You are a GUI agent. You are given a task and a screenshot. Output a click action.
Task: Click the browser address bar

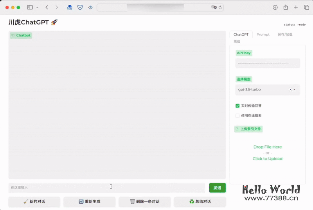[160, 7]
